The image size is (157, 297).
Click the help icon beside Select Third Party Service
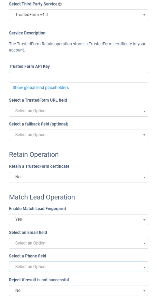tap(60, 4)
